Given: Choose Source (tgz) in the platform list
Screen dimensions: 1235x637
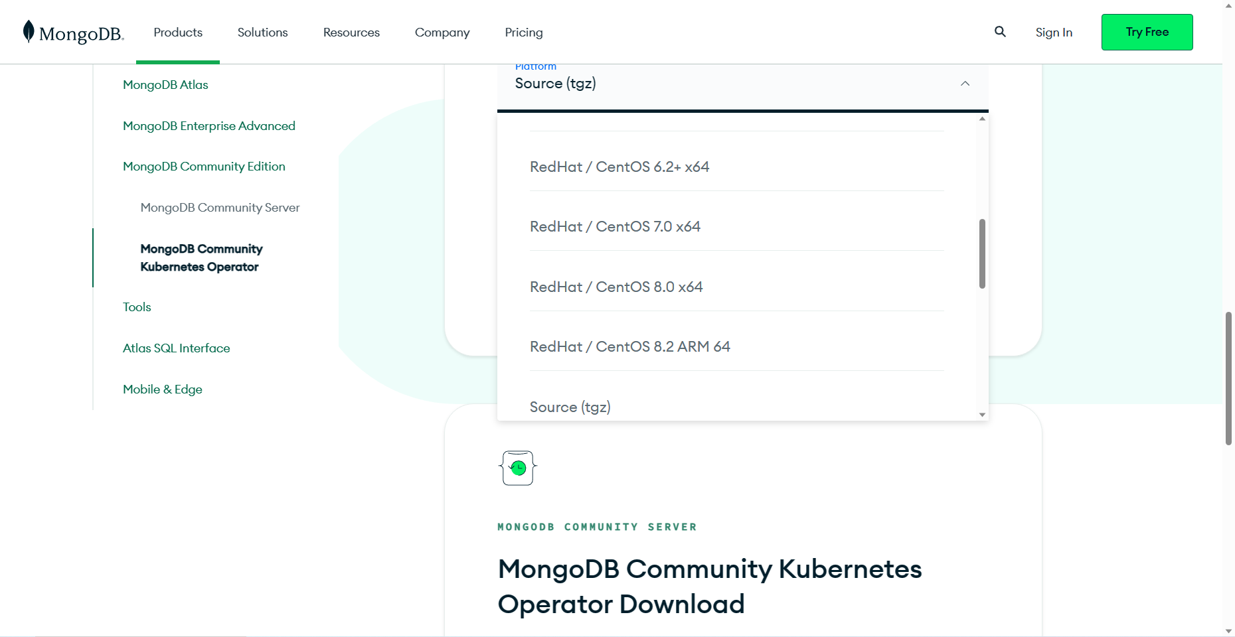Looking at the screenshot, I should click(x=737, y=407).
